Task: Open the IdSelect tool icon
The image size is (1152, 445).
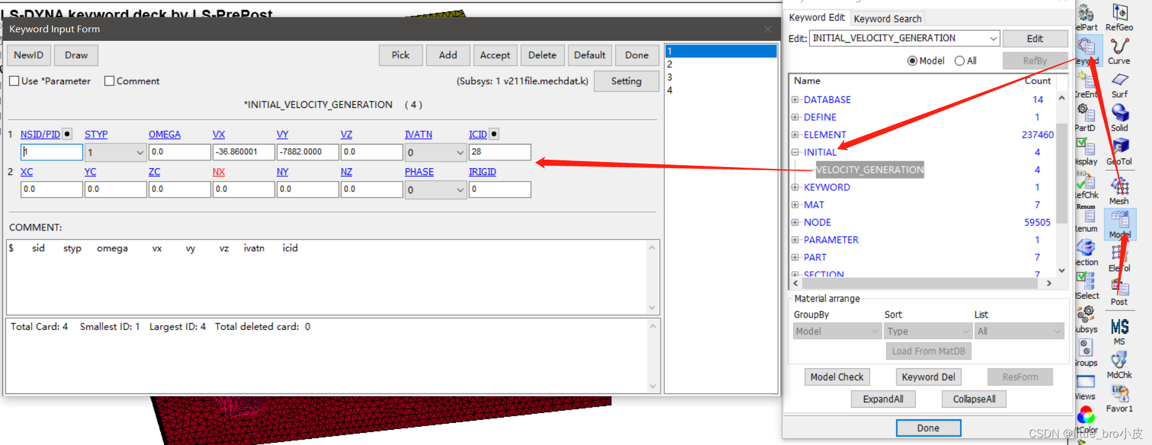Action: click(1086, 286)
